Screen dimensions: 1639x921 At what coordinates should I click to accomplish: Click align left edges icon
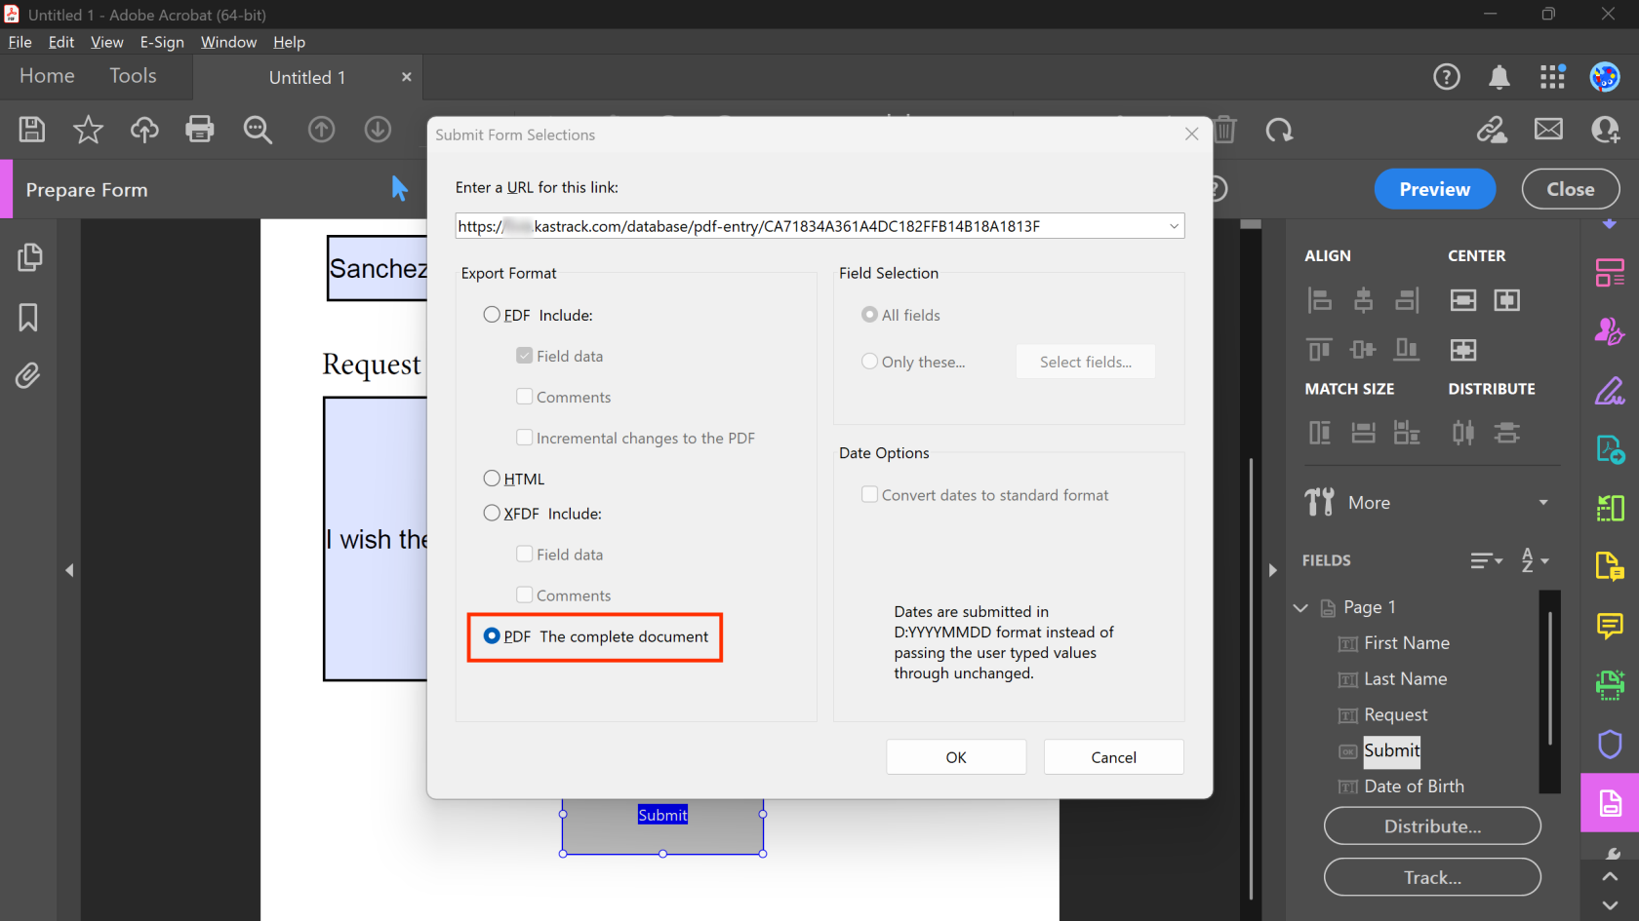[1319, 300]
